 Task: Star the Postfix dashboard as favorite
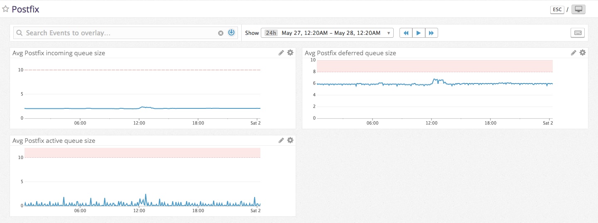6,9
